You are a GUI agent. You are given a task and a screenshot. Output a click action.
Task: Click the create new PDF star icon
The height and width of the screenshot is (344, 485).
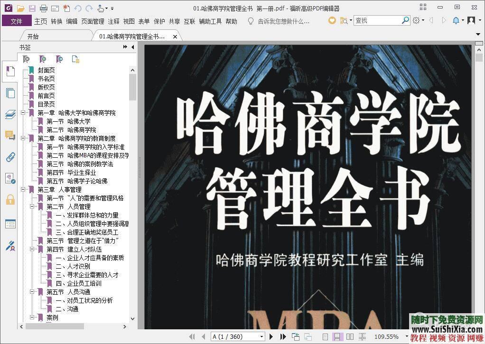(x=66, y=9)
